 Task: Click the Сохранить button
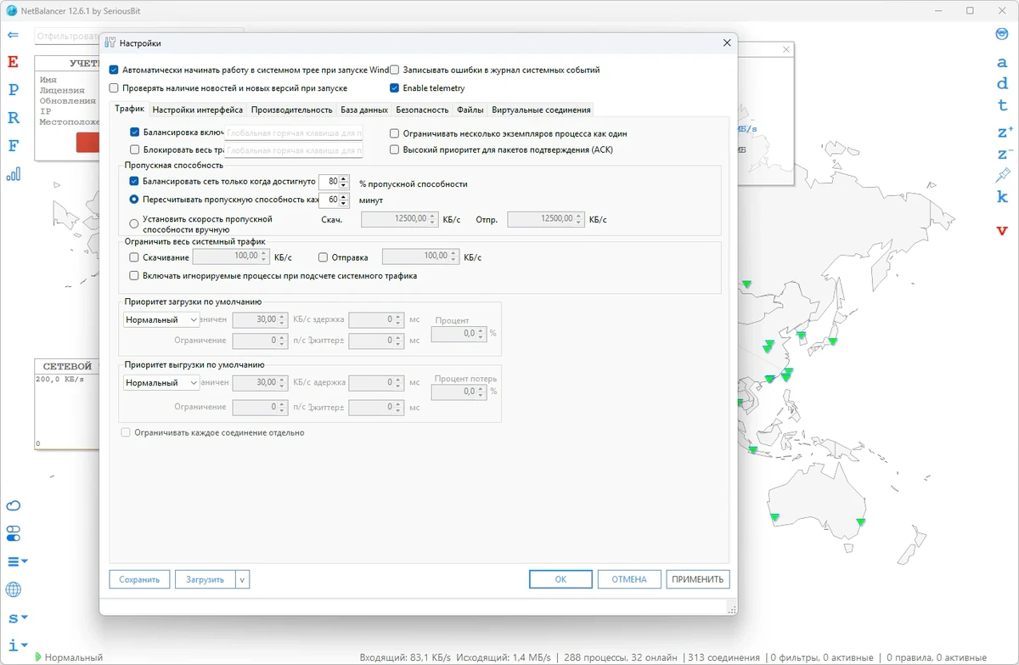(139, 579)
